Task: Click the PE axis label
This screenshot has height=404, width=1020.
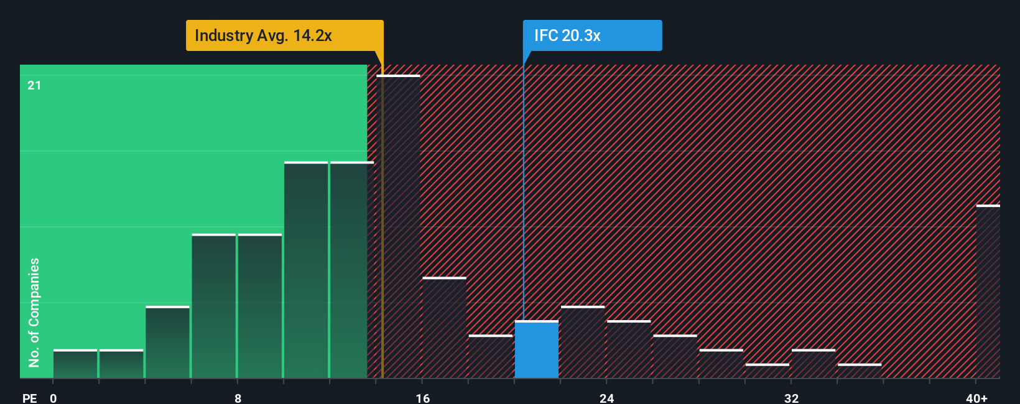Action: pyautogui.click(x=30, y=398)
